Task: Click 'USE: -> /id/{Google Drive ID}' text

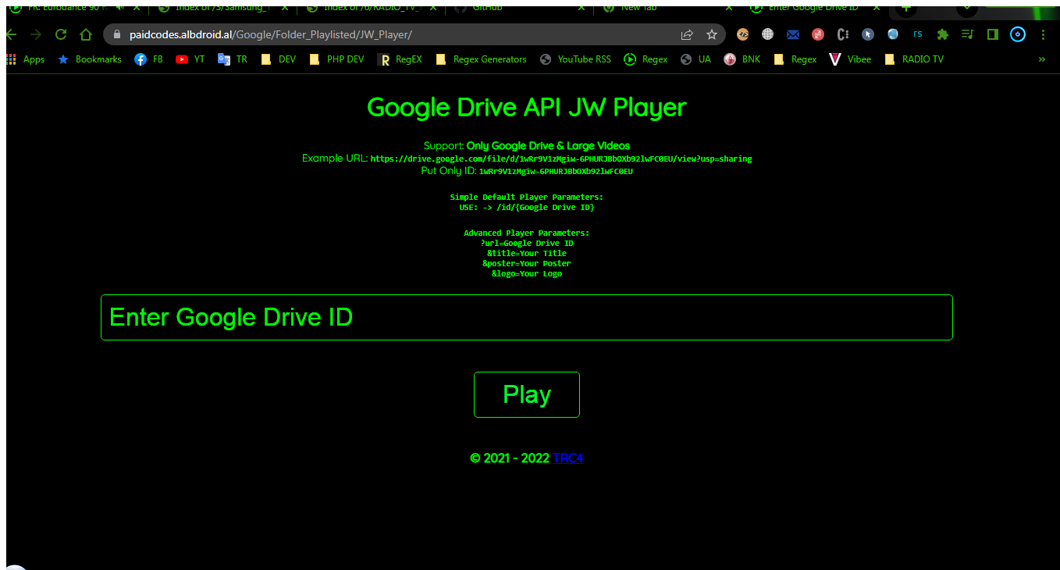Action: tap(527, 208)
